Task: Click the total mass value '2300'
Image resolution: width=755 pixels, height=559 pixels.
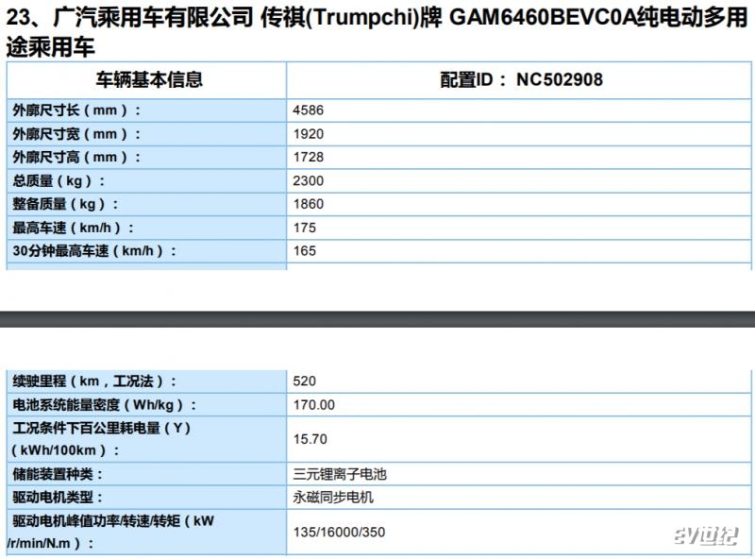Action: tap(309, 181)
